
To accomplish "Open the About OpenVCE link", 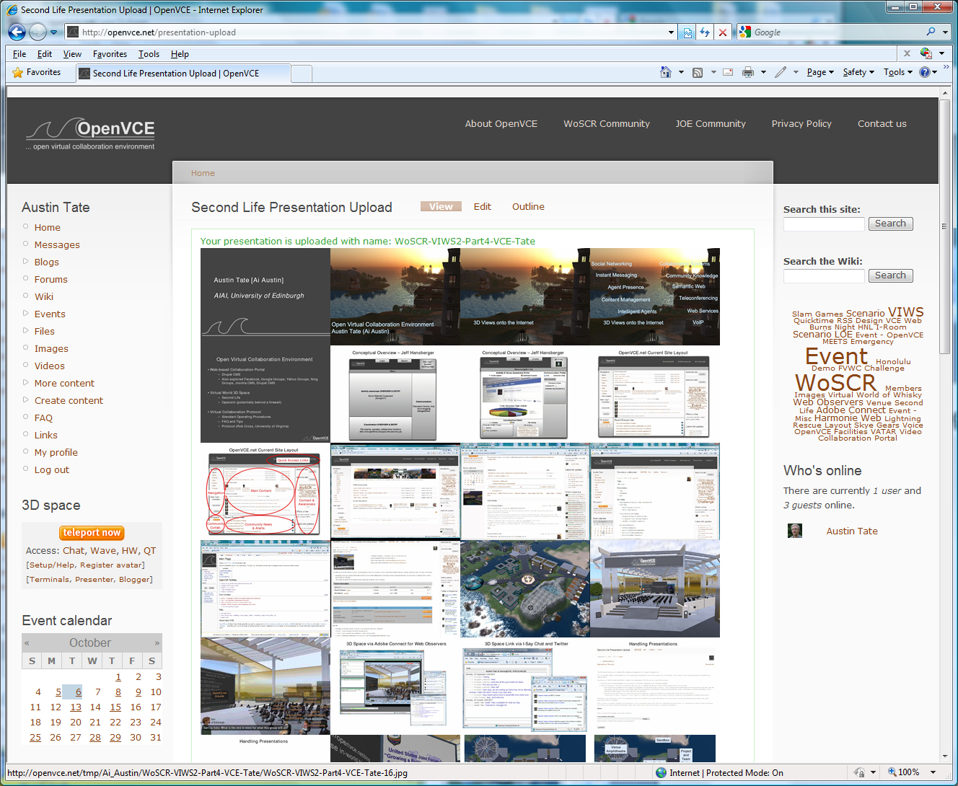I will [x=501, y=124].
